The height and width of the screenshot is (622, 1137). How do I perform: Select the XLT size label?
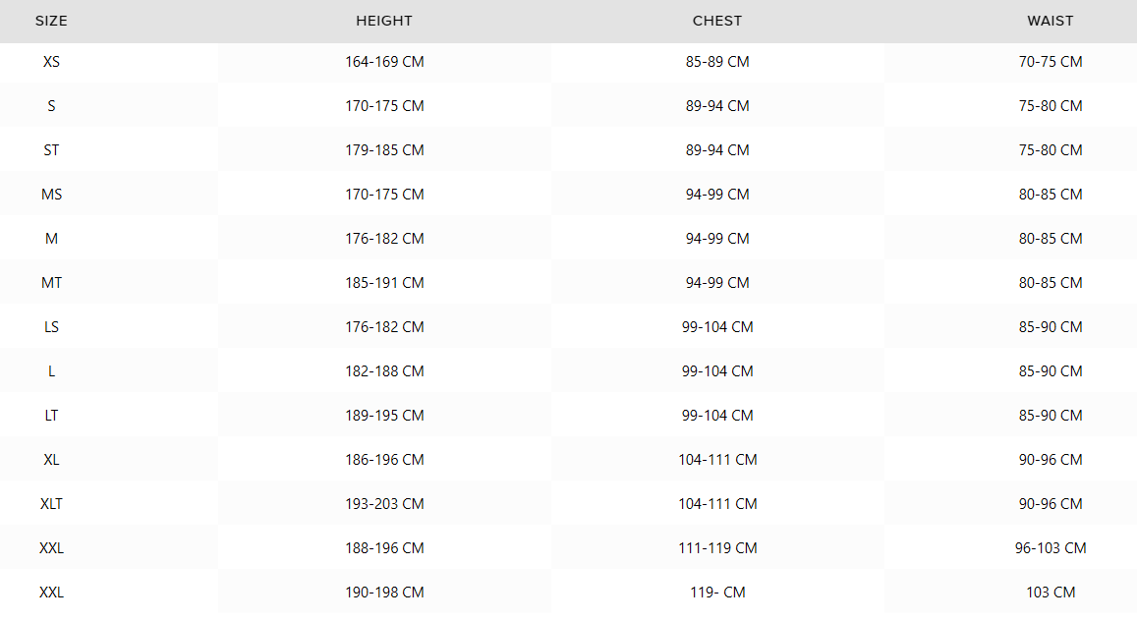(51, 504)
